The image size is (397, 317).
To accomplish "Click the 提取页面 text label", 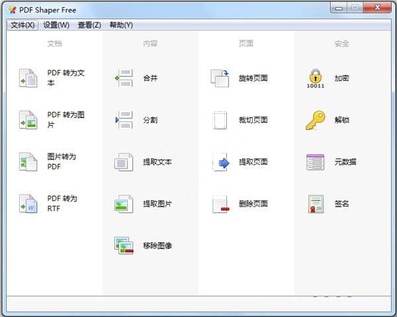I will click(253, 161).
